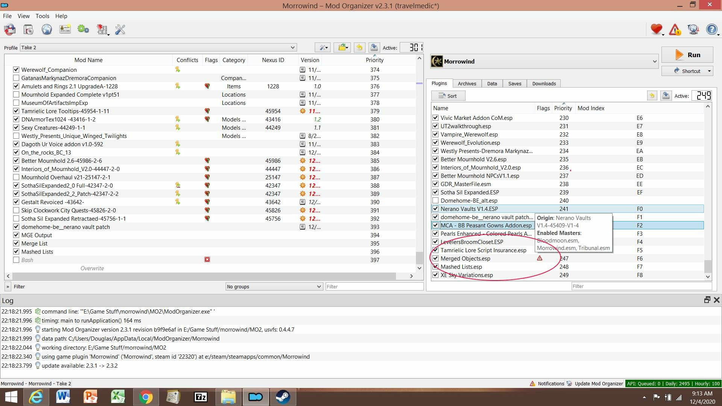Open Steam from the taskbar
The image size is (722, 406).
click(x=282, y=397)
